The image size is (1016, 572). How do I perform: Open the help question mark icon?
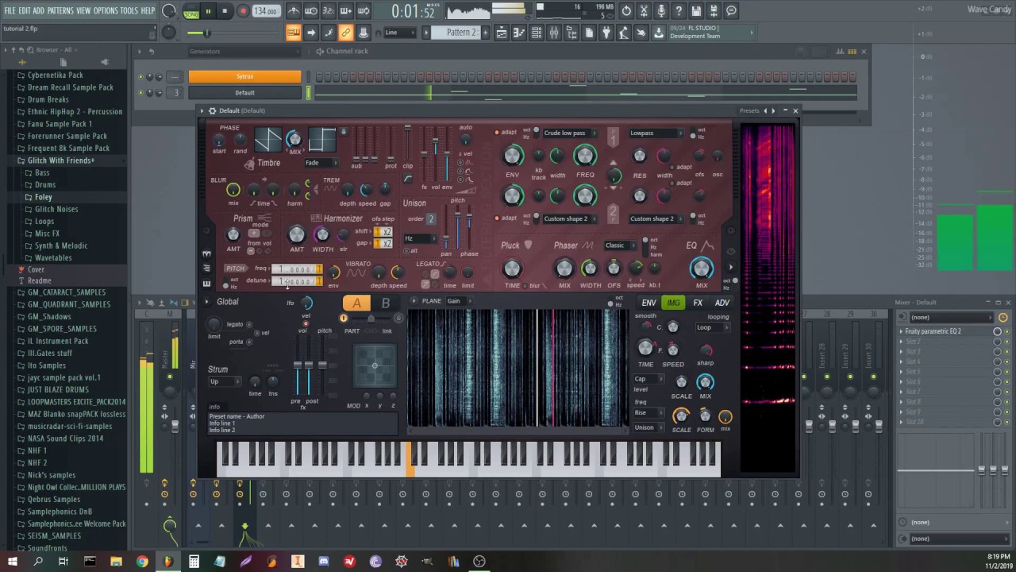click(679, 11)
